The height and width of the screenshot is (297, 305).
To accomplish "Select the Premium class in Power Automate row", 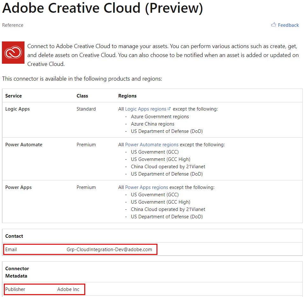I will click(x=86, y=145).
